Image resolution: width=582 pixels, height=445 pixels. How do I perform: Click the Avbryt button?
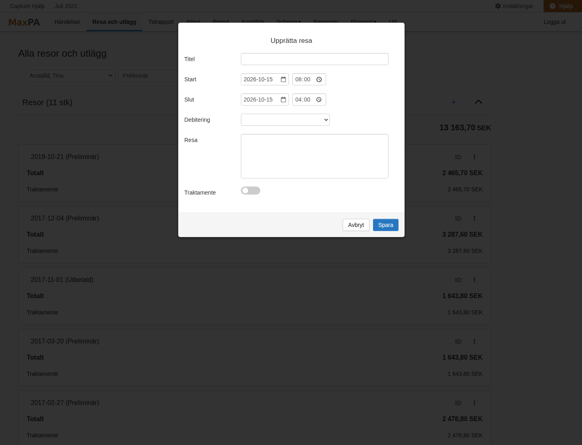click(356, 225)
